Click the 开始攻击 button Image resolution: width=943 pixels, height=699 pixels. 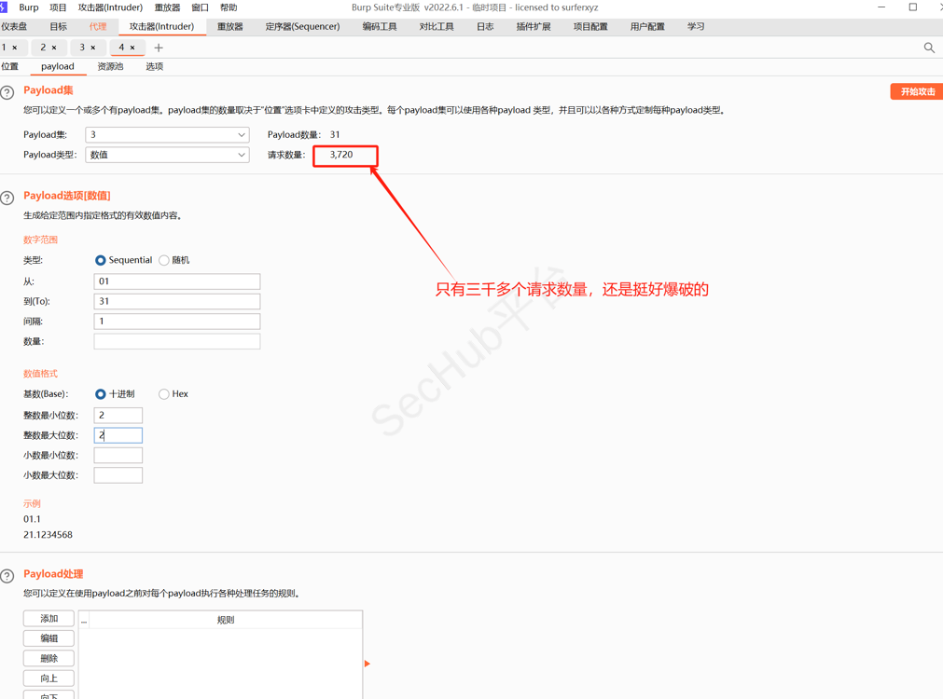coord(917,91)
